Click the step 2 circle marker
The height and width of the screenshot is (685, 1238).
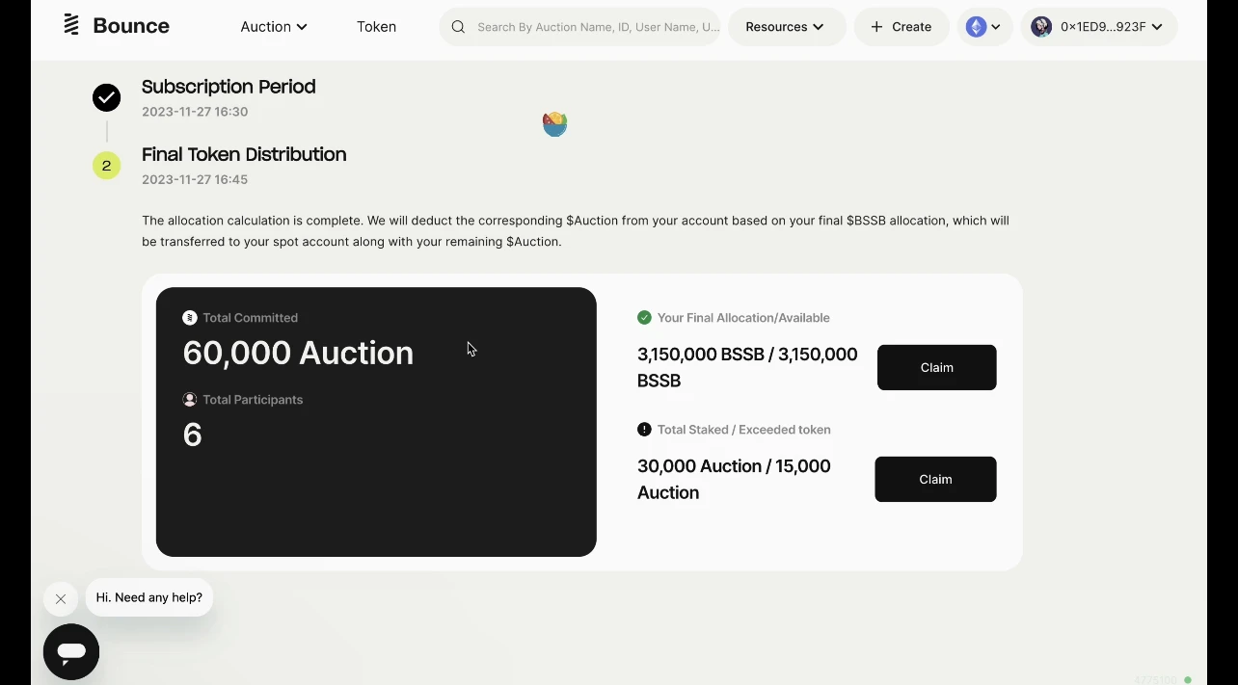(x=106, y=166)
